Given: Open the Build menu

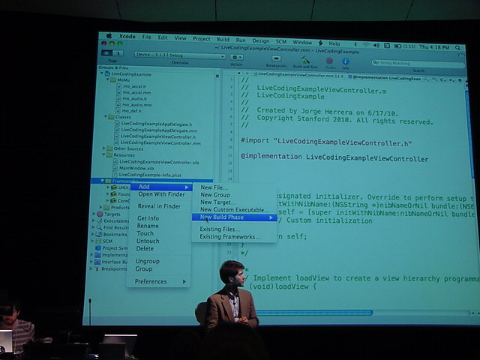Looking at the screenshot, I should (223, 40).
